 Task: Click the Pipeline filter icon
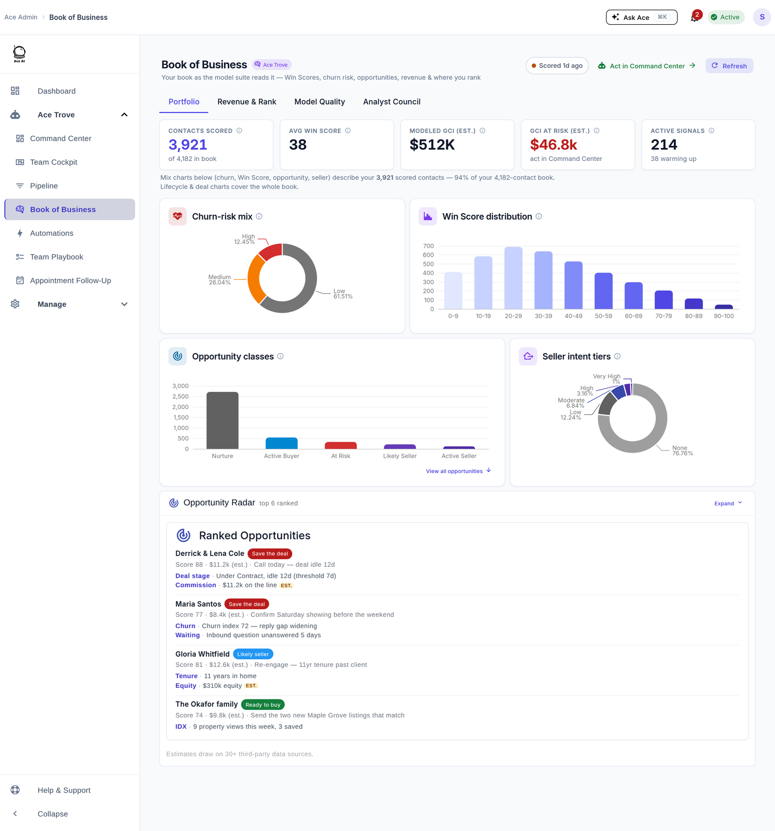tap(20, 186)
